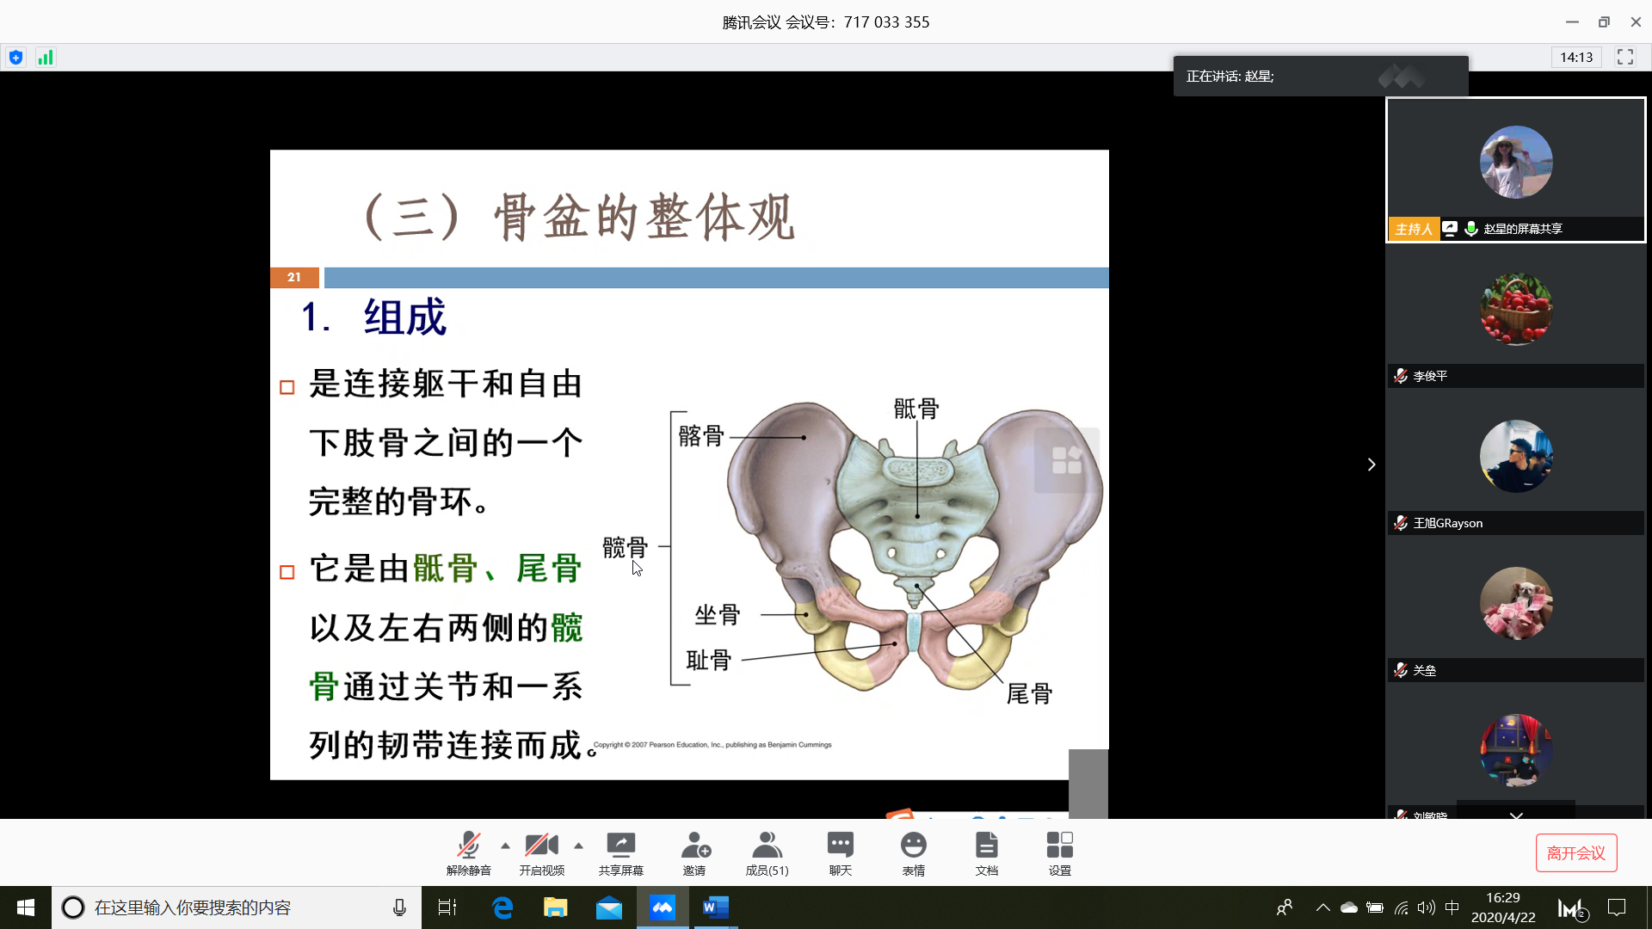Screen dimensions: 1652x929
Task: Open screen sharing via 共享屏幕 icon
Action: pos(620,852)
